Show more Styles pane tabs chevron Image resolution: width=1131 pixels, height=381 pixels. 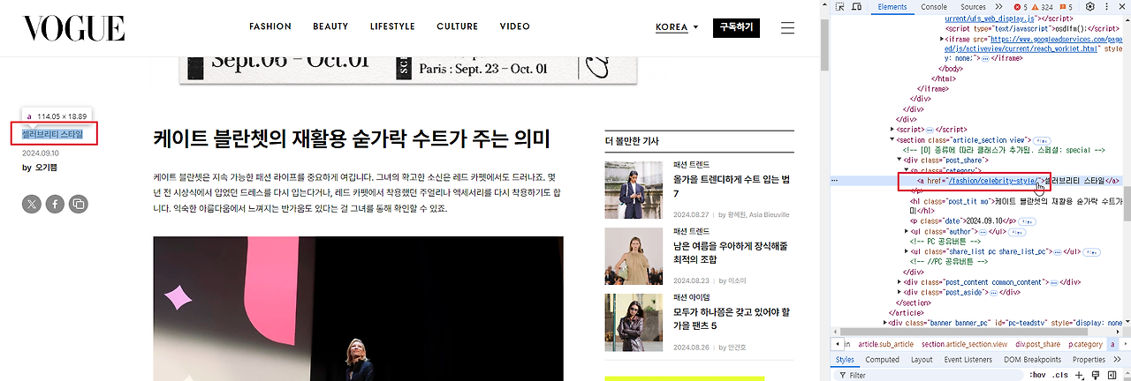pyautogui.click(x=1118, y=359)
